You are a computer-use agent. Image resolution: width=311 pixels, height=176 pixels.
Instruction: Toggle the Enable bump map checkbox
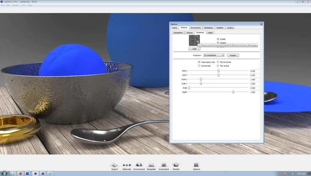click(218, 39)
